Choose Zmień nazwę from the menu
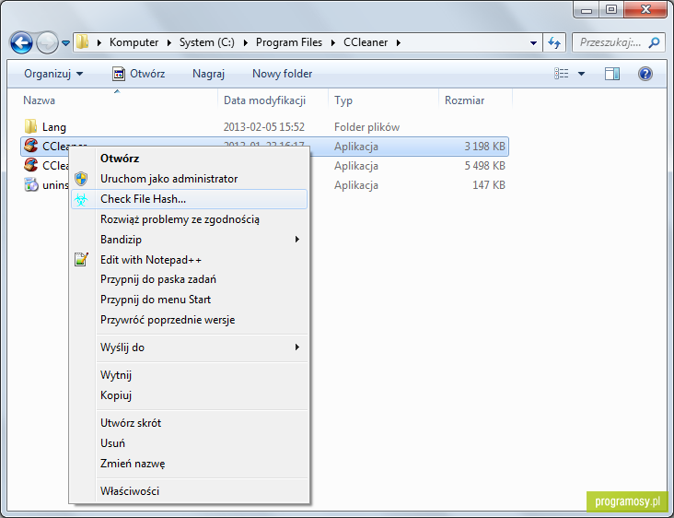 (189, 464)
